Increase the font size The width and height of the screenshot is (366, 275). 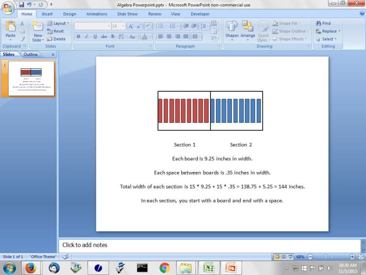pyautogui.click(x=131, y=26)
